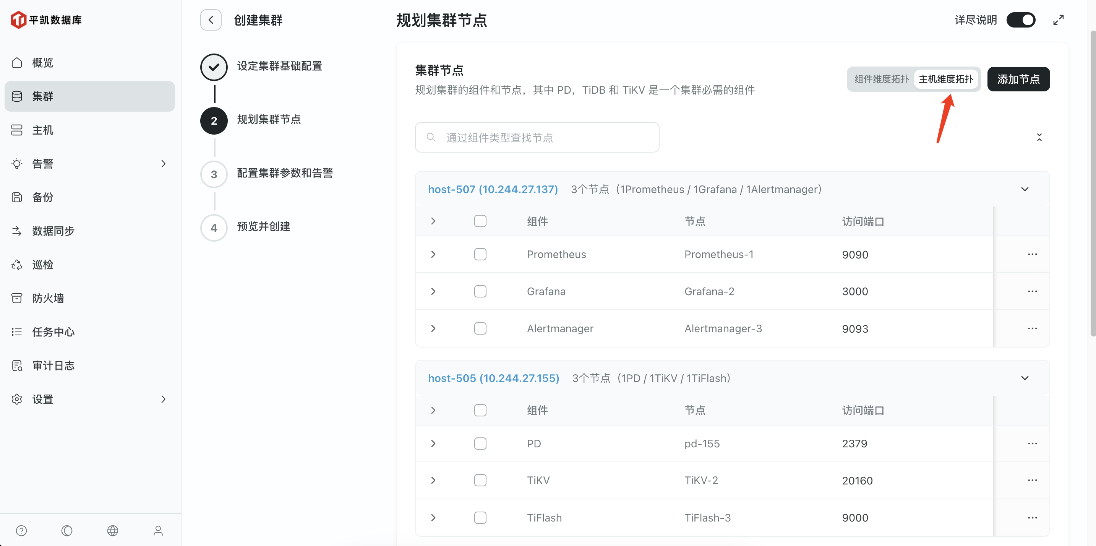
Task: Open the 概览 (Overview) page from sidebar
Action: [x=42, y=63]
